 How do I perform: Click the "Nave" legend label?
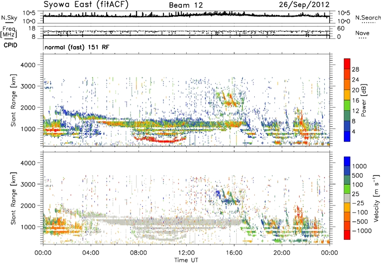362,33
